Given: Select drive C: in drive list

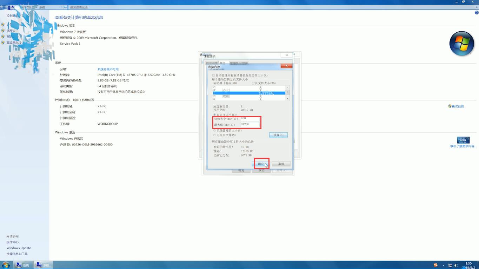Looking at the screenshot, I should coord(249,87).
